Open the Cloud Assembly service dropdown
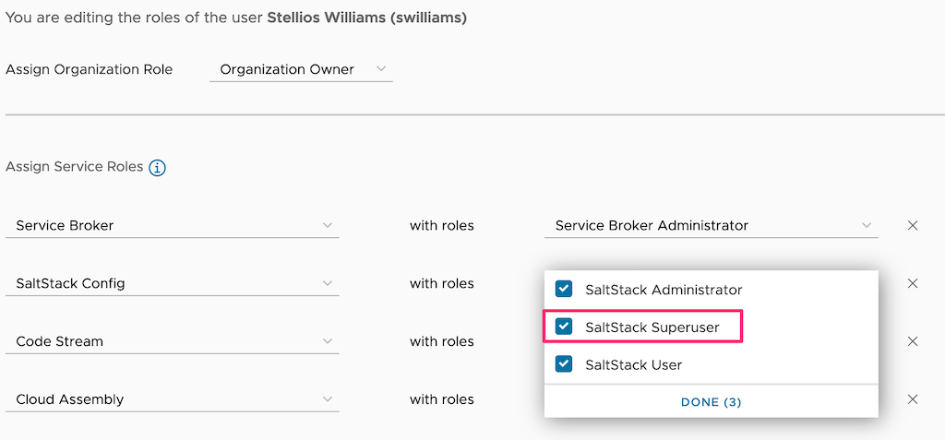945x440 pixels. (173, 399)
